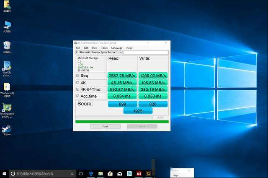Click the empty field beside drive dropdown
The image size is (268, 178).
pos(146,52)
